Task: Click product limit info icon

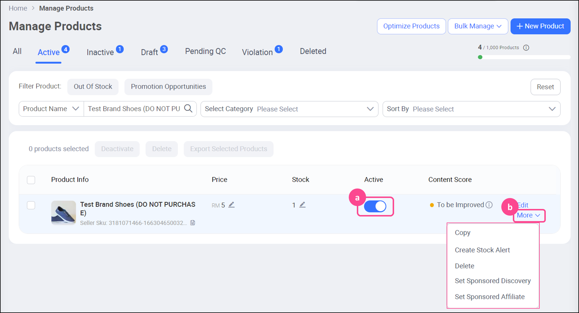Action: [x=526, y=48]
